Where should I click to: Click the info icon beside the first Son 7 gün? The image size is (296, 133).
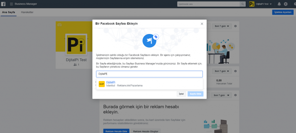click(235, 26)
